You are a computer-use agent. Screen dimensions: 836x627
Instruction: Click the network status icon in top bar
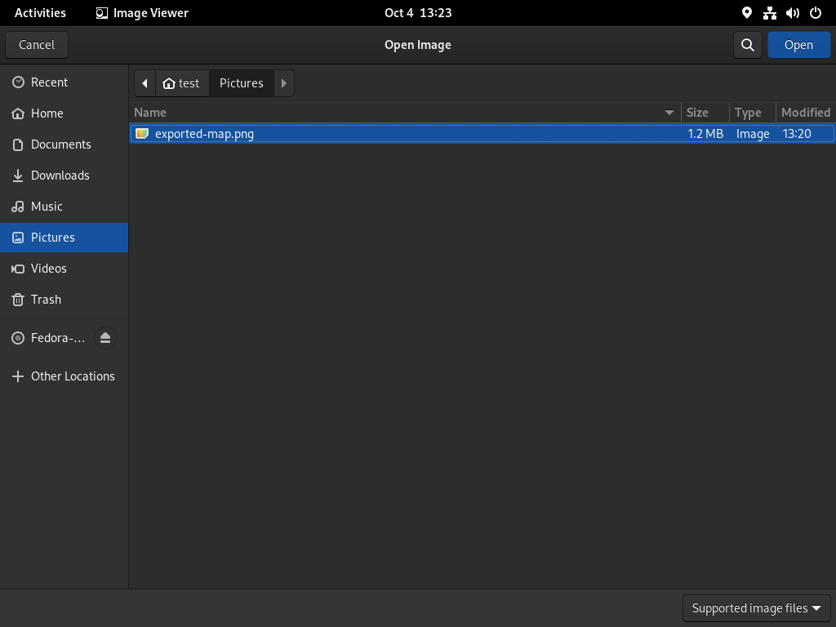click(x=769, y=13)
